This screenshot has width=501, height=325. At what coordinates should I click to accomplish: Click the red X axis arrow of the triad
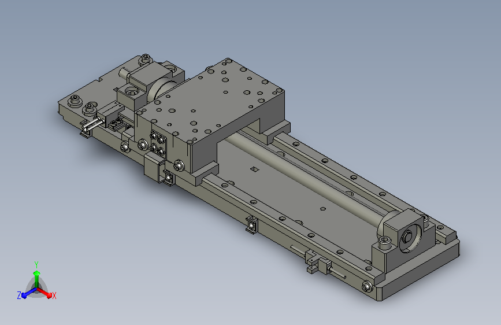[x=44, y=293]
